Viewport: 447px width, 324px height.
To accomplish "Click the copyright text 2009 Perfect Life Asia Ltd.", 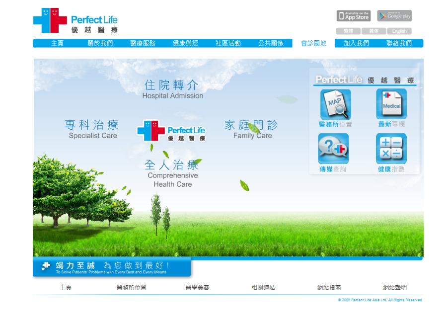I will pyautogui.click(x=380, y=300).
